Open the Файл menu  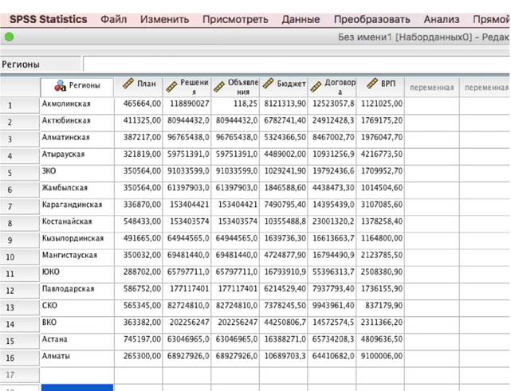[x=113, y=20]
